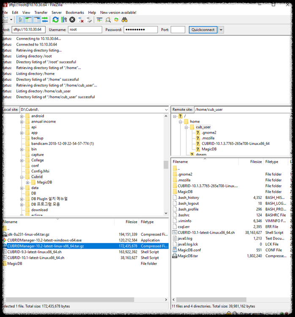This screenshot has height=317, width=295.
Task: Disconnect from the current server
Action: pyautogui.click(x=81, y=20)
